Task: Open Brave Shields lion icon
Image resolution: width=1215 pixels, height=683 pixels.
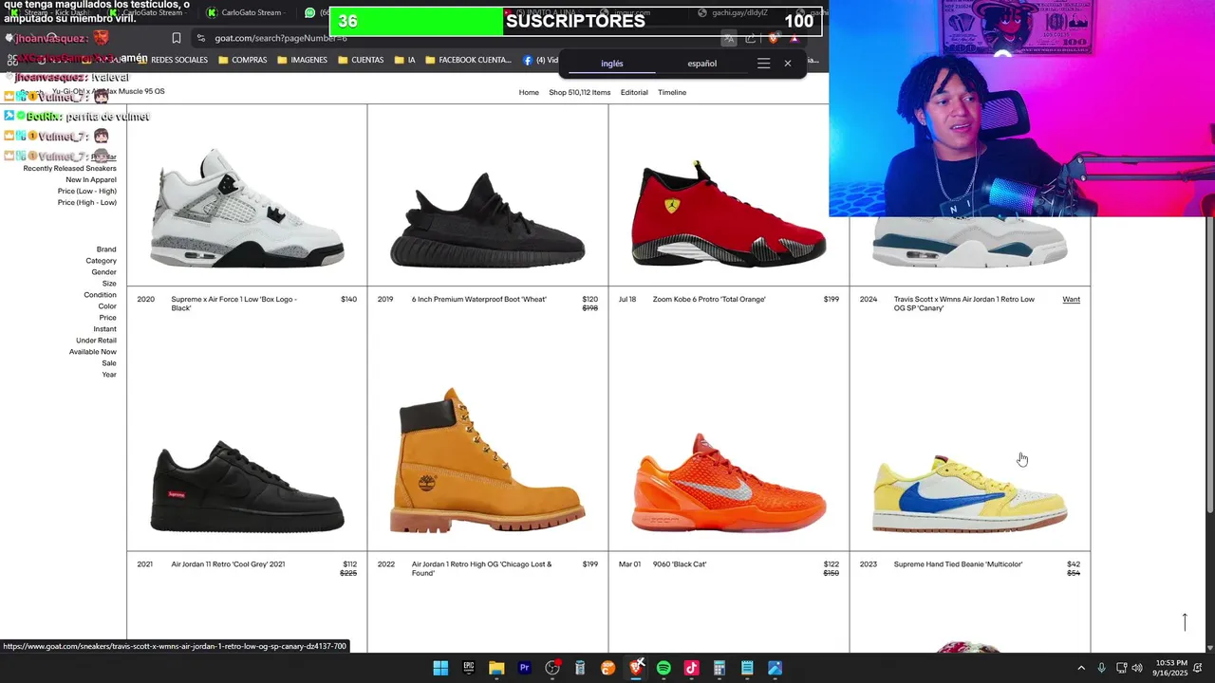Action: click(x=774, y=38)
